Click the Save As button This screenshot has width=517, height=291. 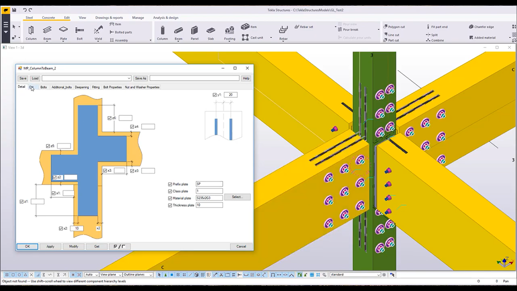point(141,78)
